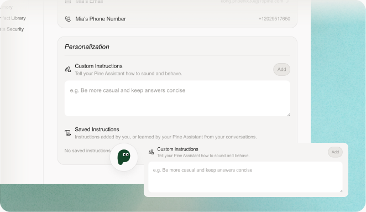Image resolution: width=366 pixels, height=212 pixels.
Task: Click the Personalization heading
Action: (x=87, y=46)
